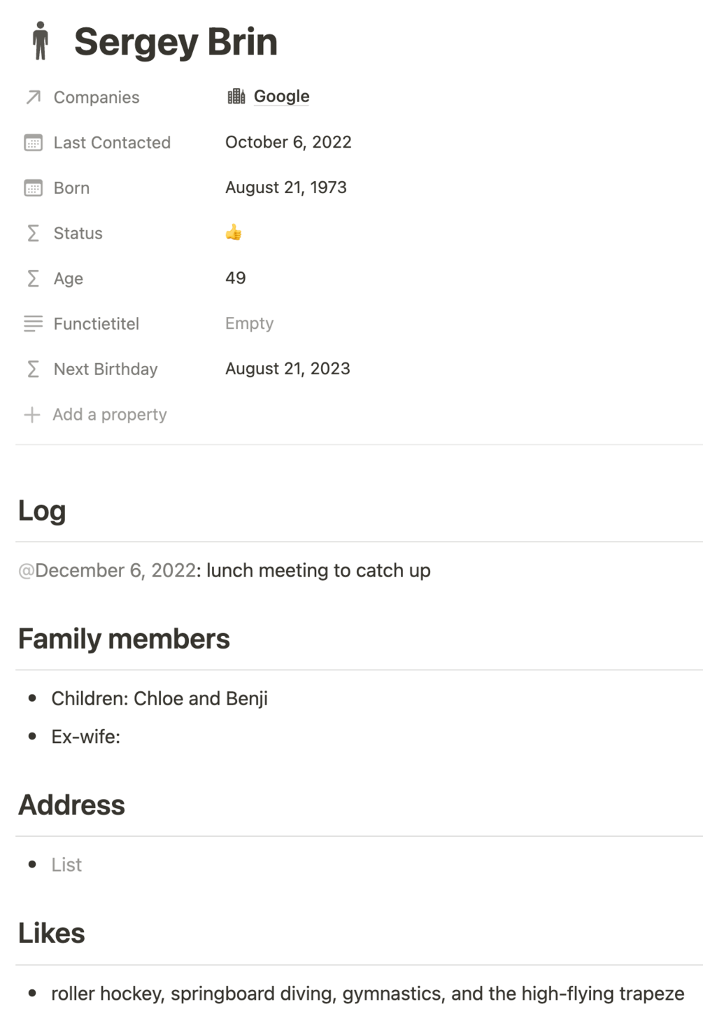Image resolution: width=703 pixels, height=1018 pixels.
Task: Click the Functietitel text lines icon
Action: point(33,324)
